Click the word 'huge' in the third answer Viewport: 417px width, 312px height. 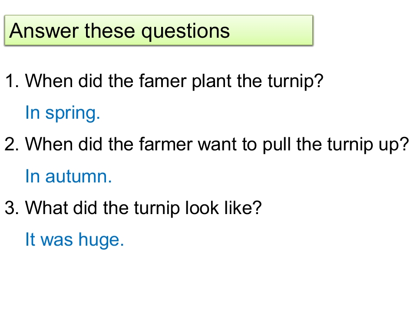click(99, 240)
